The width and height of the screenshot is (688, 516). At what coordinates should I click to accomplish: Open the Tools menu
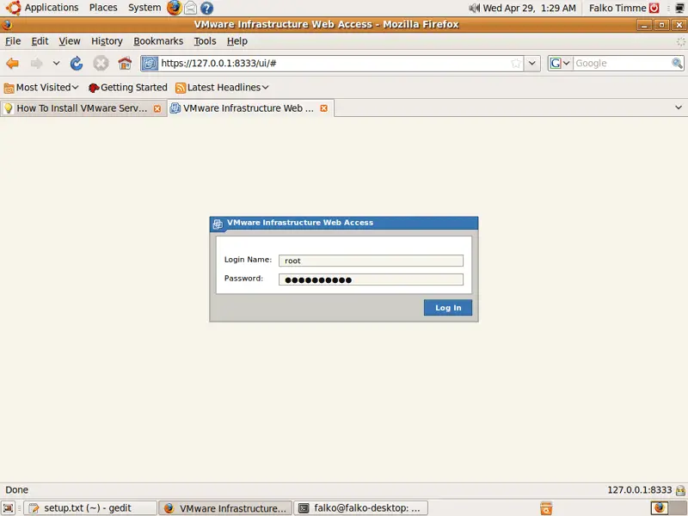point(205,41)
